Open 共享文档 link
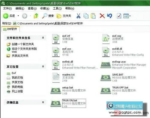This screenshot has height=118, width=150. 17,82
